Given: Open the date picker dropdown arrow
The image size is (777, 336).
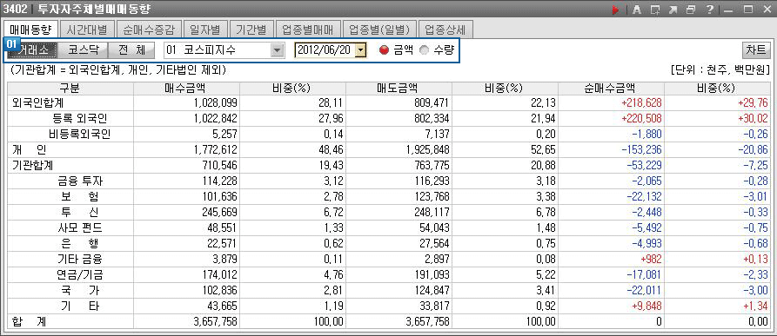Looking at the screenshot, I should coord(361,50).
